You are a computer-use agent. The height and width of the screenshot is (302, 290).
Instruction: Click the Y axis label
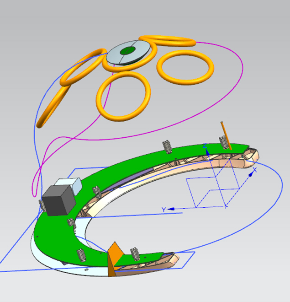click(163, 210)
